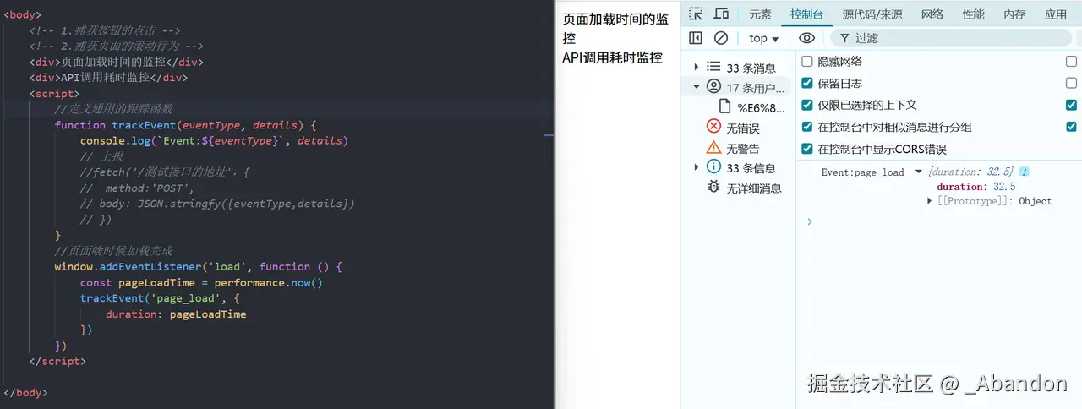
Task: Clear the console with the ban icon
Action: (721, 38)
